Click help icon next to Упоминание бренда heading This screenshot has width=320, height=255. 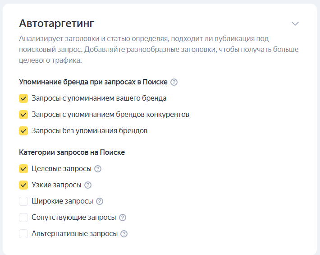[174, 82]
